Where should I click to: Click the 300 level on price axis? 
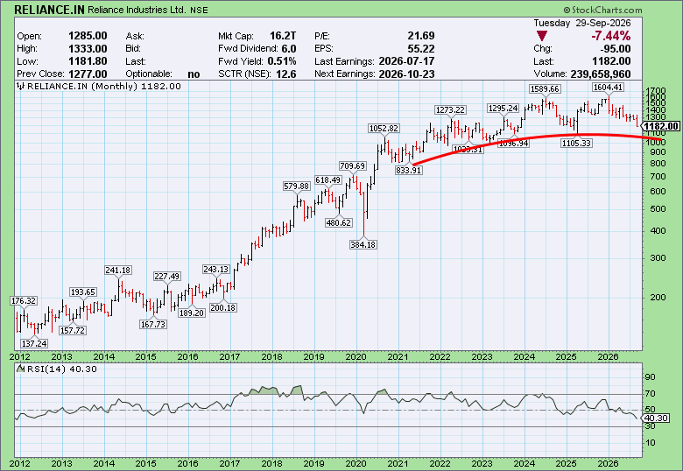coord(658,257)
